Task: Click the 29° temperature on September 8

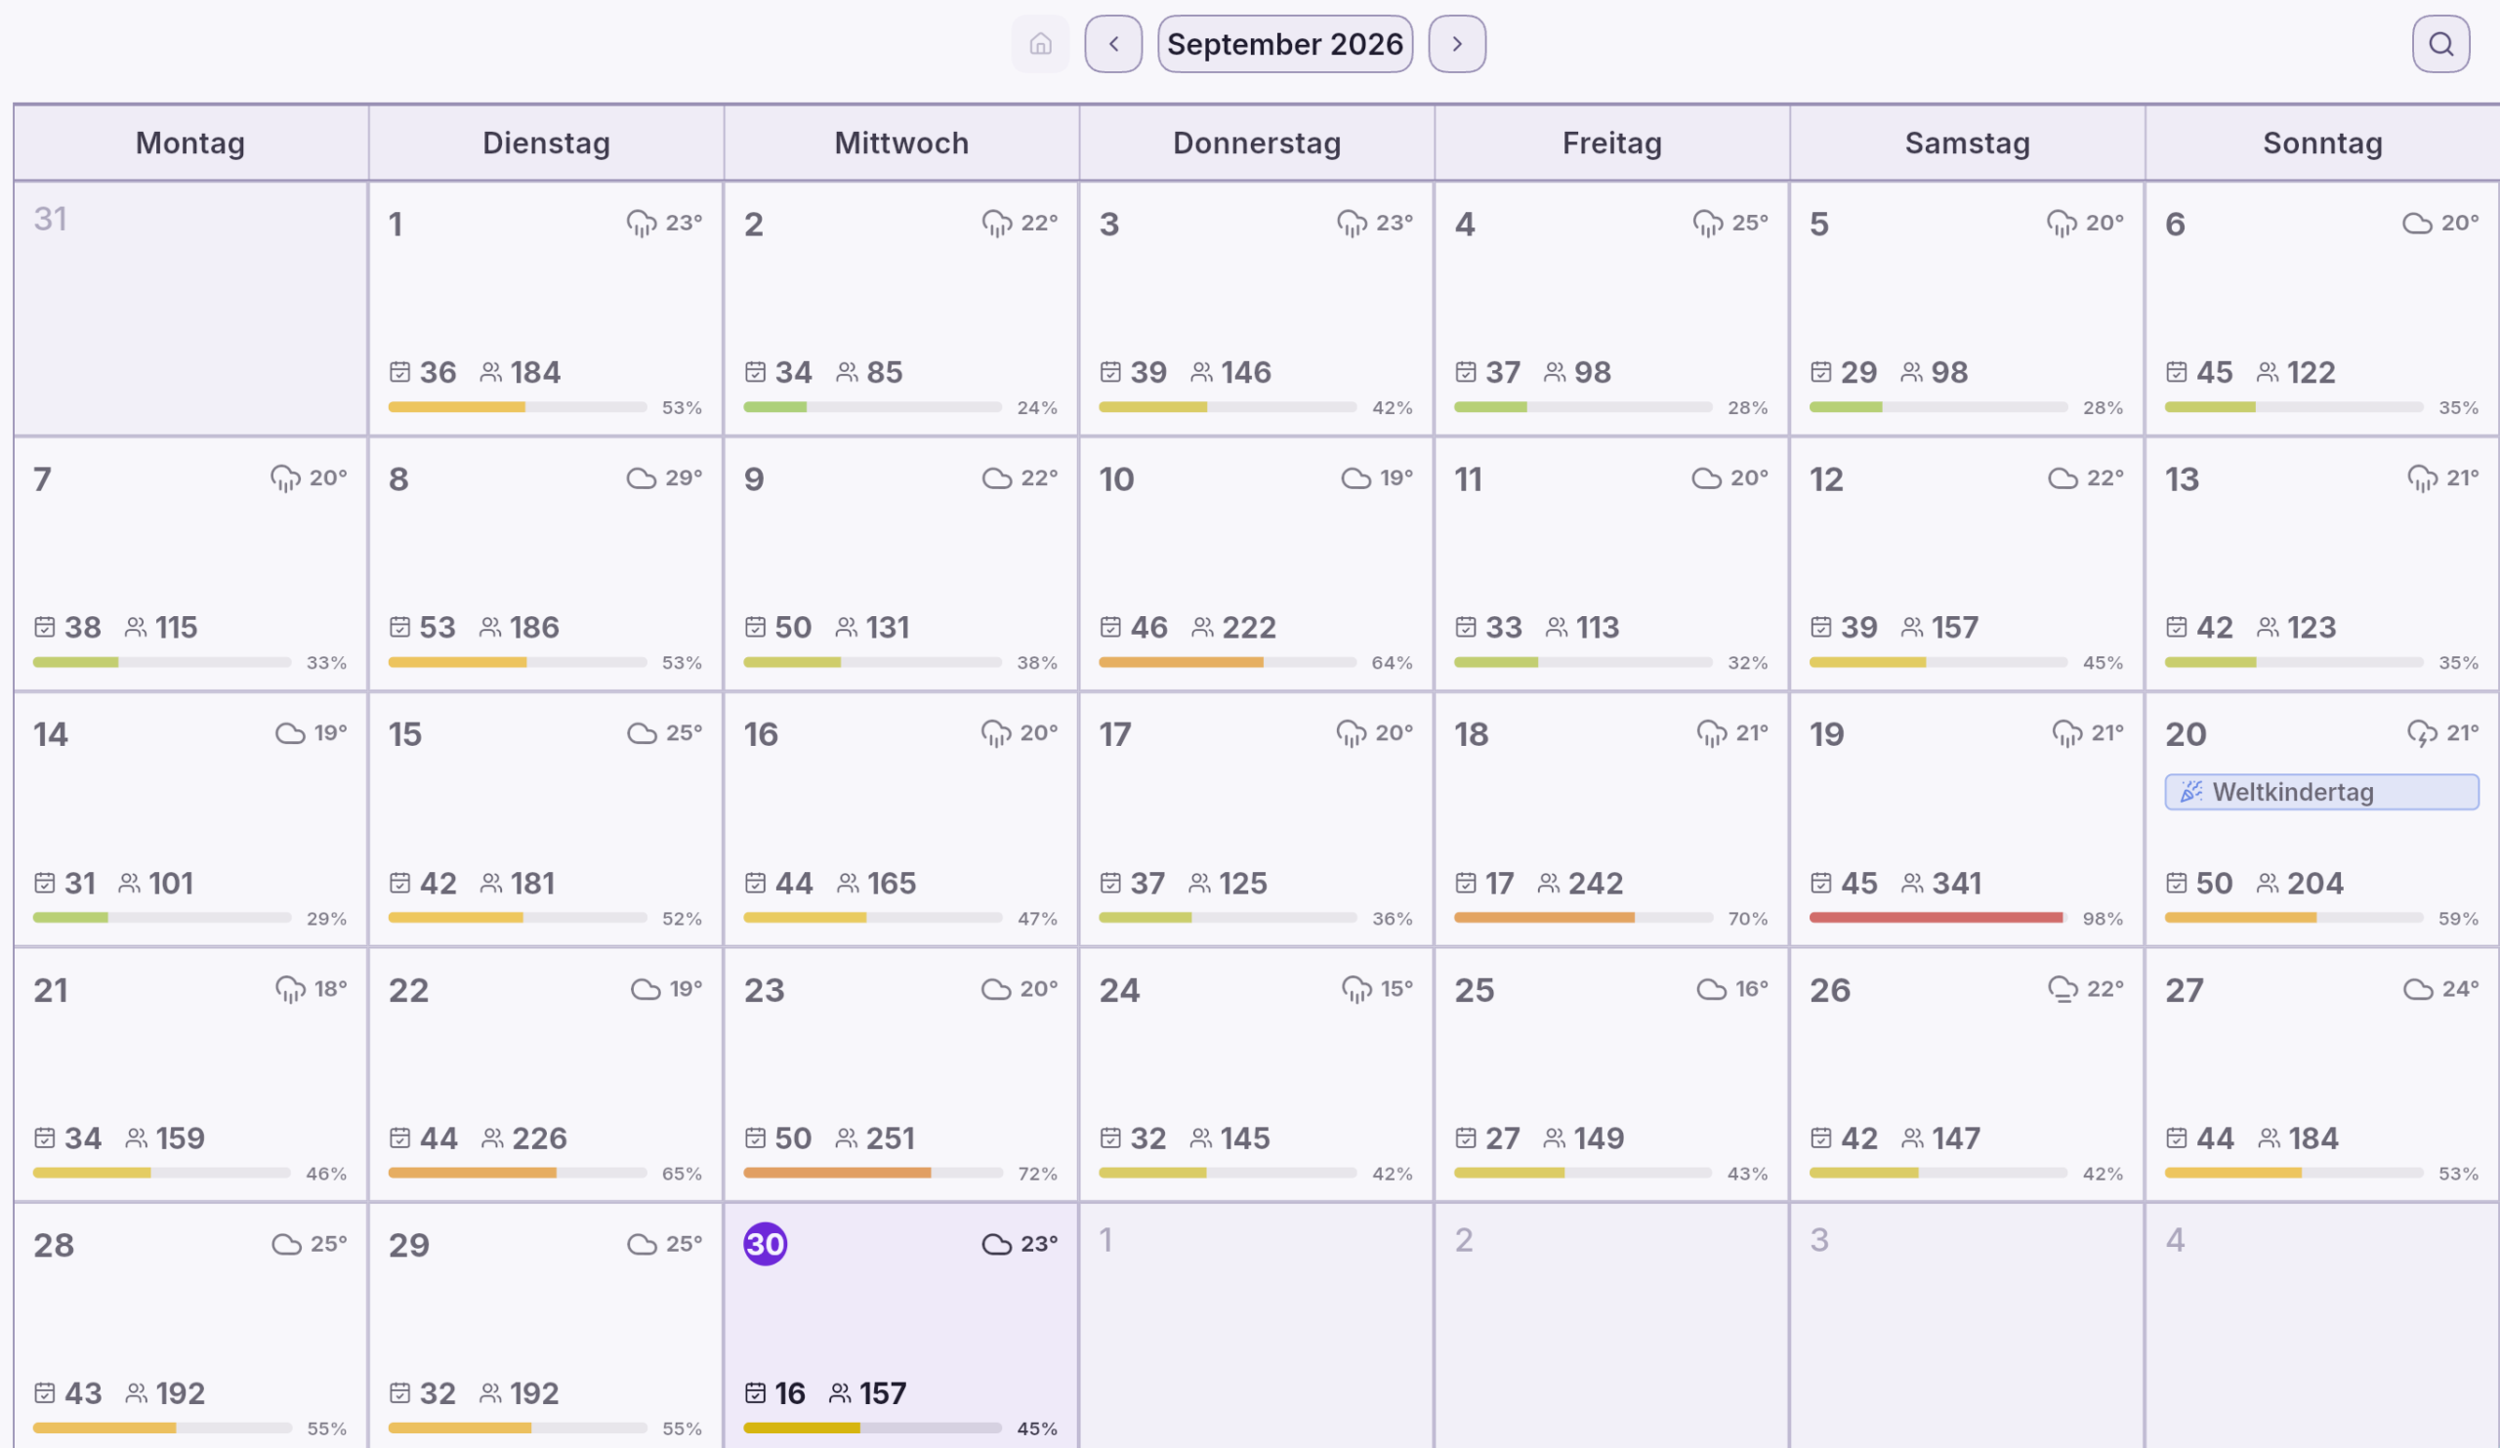Action: click(x=684, y=478)
